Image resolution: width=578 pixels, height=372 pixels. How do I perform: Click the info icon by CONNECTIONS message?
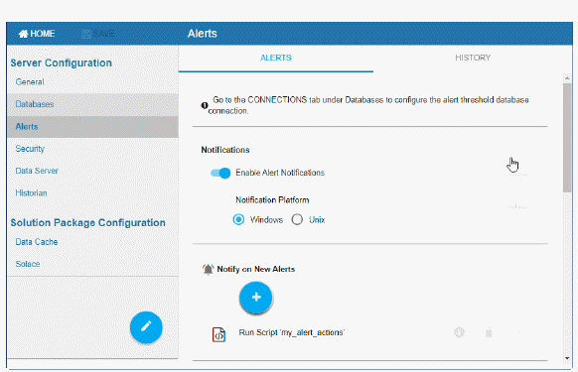[205, 106]
